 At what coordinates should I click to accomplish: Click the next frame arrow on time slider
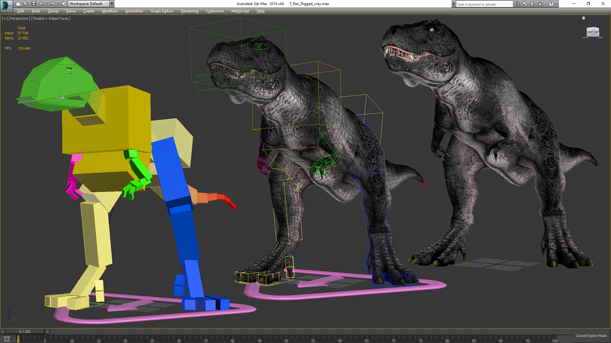(x=47, y=332)
